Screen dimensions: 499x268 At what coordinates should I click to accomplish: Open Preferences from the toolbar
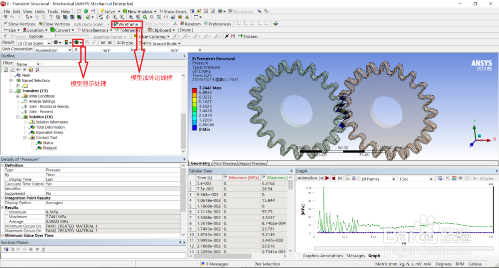[x=218, y=24]
